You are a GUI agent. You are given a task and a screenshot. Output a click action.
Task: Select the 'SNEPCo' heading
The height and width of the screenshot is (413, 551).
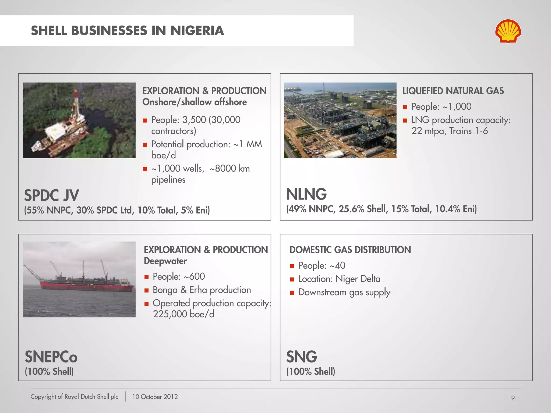coord(51,357)
